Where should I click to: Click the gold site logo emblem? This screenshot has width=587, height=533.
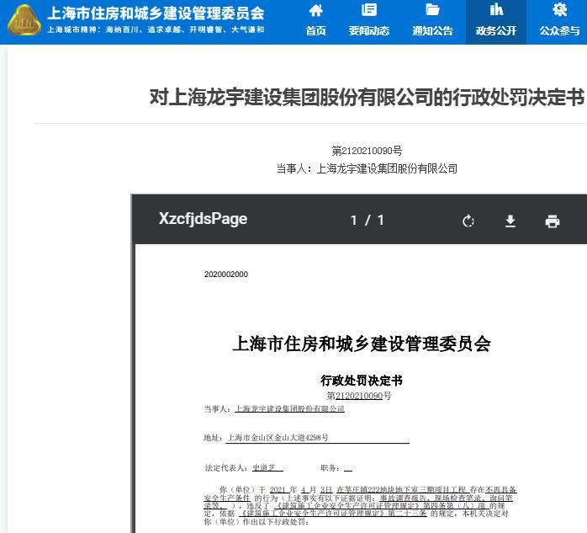tap(24, 21)
